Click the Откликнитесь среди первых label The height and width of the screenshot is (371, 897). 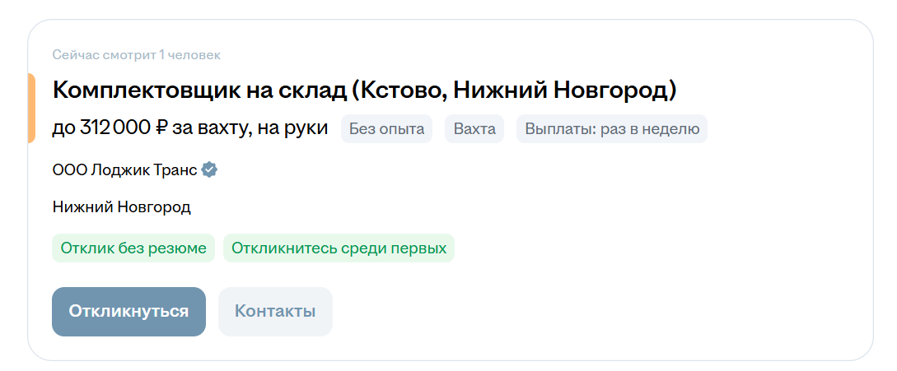point(339,248)
